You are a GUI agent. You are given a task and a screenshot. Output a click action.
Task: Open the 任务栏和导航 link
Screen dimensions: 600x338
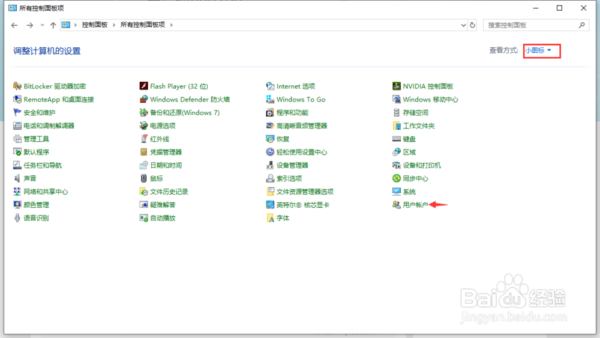(43, 165)
